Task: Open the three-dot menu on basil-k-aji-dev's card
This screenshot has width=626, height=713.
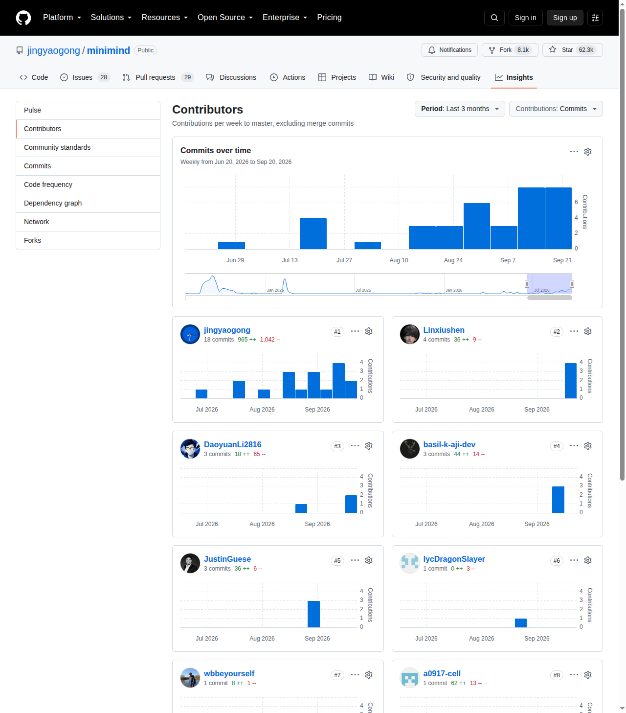Action: pyautogui.click(x=574, y=446)
